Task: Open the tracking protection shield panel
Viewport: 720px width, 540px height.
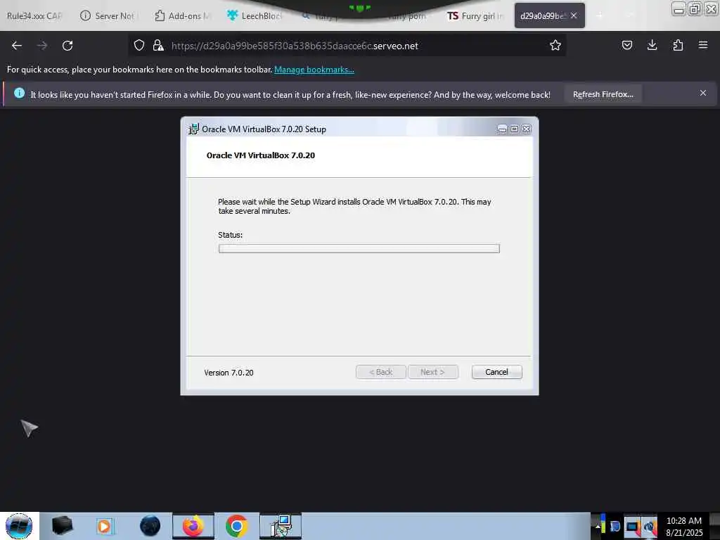Action: pyautogui.click(x=139, y=45)
